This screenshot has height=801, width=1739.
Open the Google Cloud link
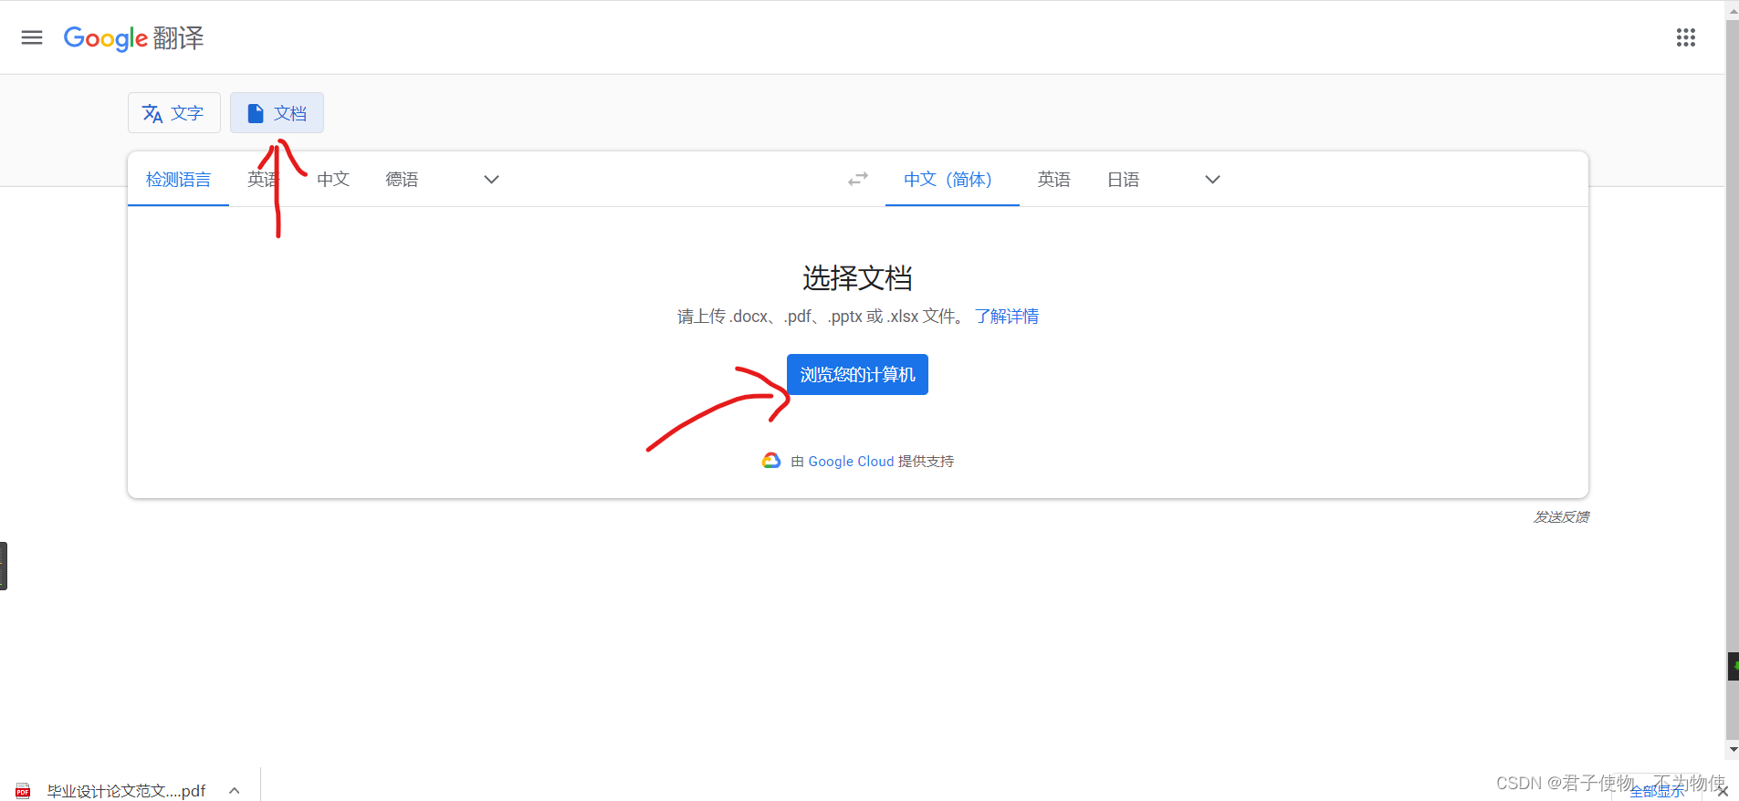click(x=851, y=462)
